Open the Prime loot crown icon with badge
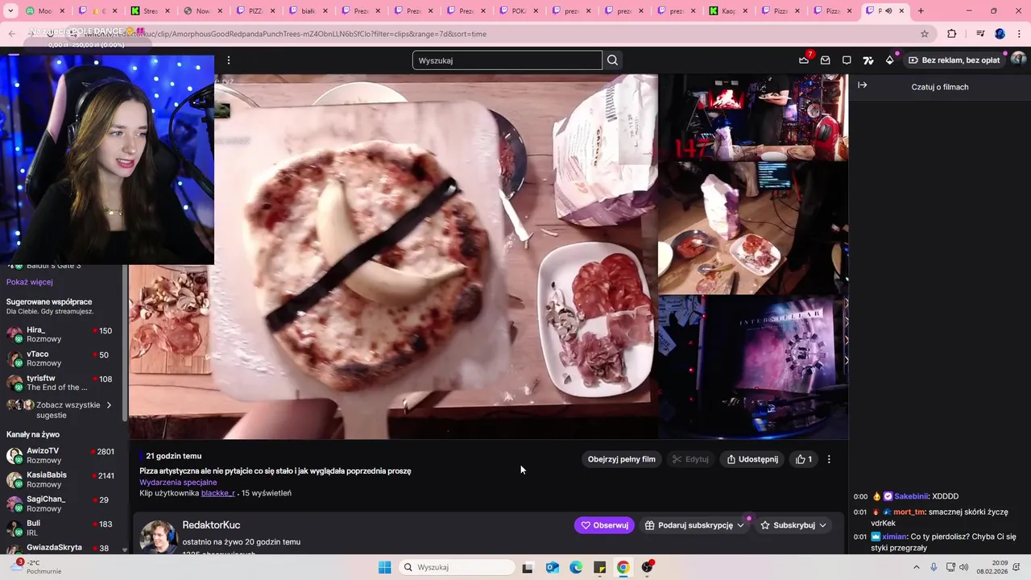The width and height of the screenshot is (1031, 580). coord(804,60)
